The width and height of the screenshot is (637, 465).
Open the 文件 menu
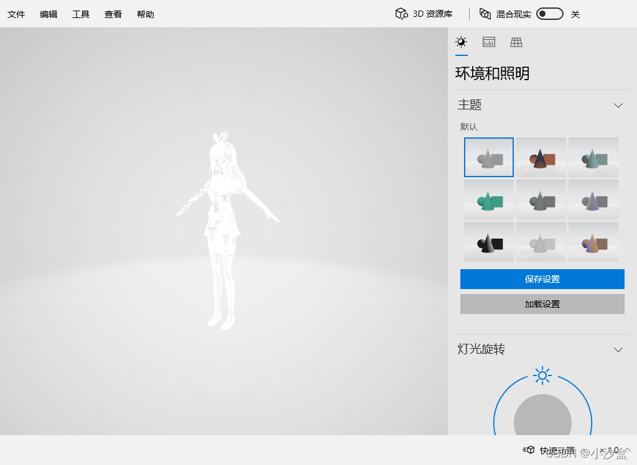click(16, 14)
